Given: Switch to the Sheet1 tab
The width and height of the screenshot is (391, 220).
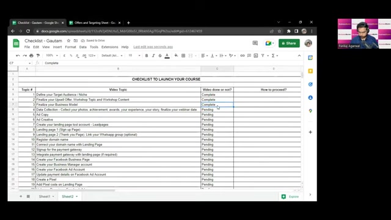Looking at the screenshot, I should (x=45, y=197).
